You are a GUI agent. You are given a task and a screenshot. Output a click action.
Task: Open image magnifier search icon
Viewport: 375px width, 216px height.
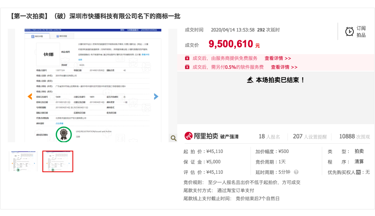pos(173,138)
